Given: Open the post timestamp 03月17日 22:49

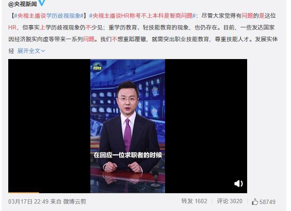Looking at the screenshot, I should coord(28,201).
